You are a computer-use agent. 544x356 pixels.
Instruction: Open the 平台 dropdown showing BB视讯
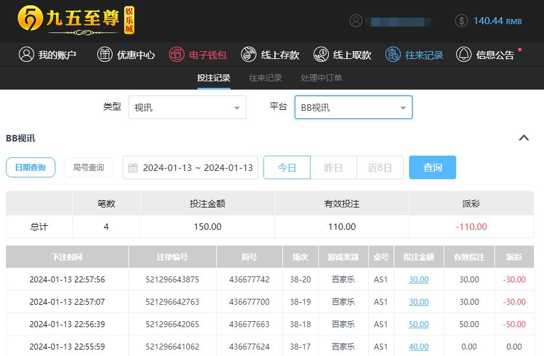[353, 108]
